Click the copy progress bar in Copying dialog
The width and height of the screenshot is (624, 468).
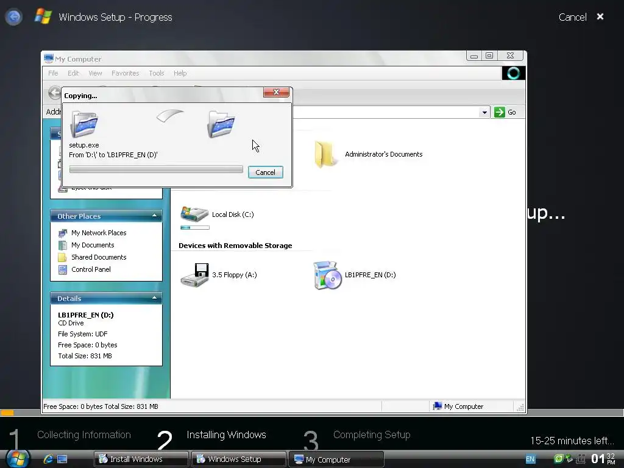(156, 169)
